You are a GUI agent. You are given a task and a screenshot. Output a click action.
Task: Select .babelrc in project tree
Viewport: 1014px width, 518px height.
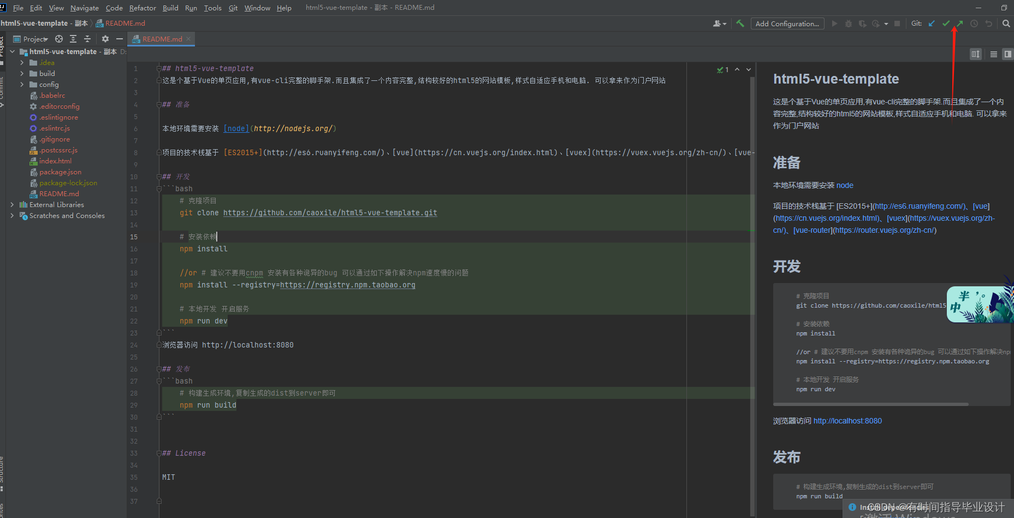point(52,95)
